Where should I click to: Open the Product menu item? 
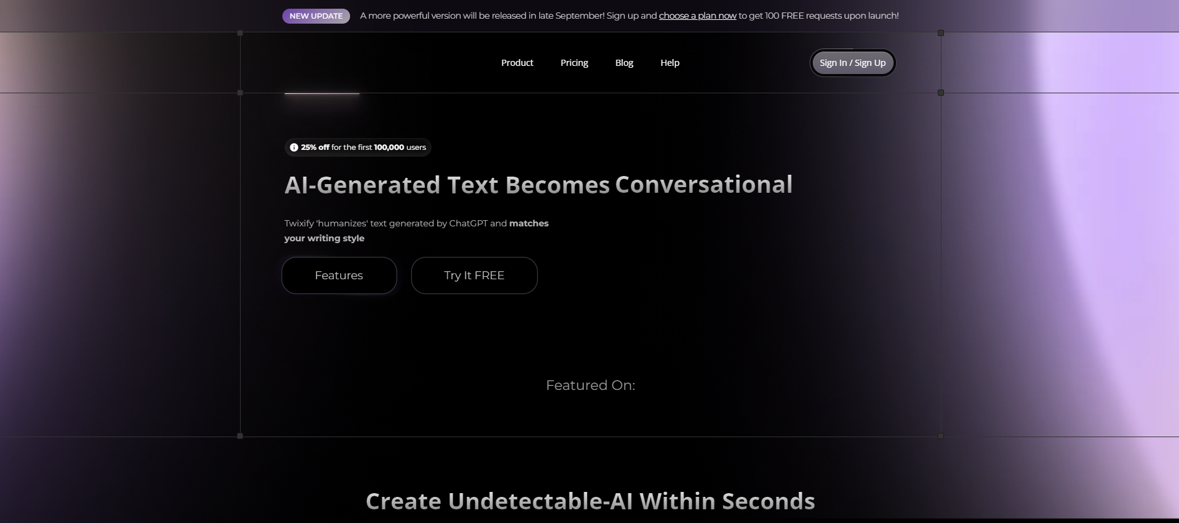tap(517, 63)
